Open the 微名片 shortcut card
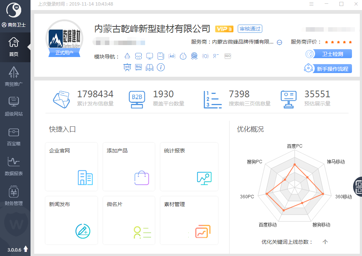This screenshot has height=256, width=362. pyautogui.click(x=129, y=220)
